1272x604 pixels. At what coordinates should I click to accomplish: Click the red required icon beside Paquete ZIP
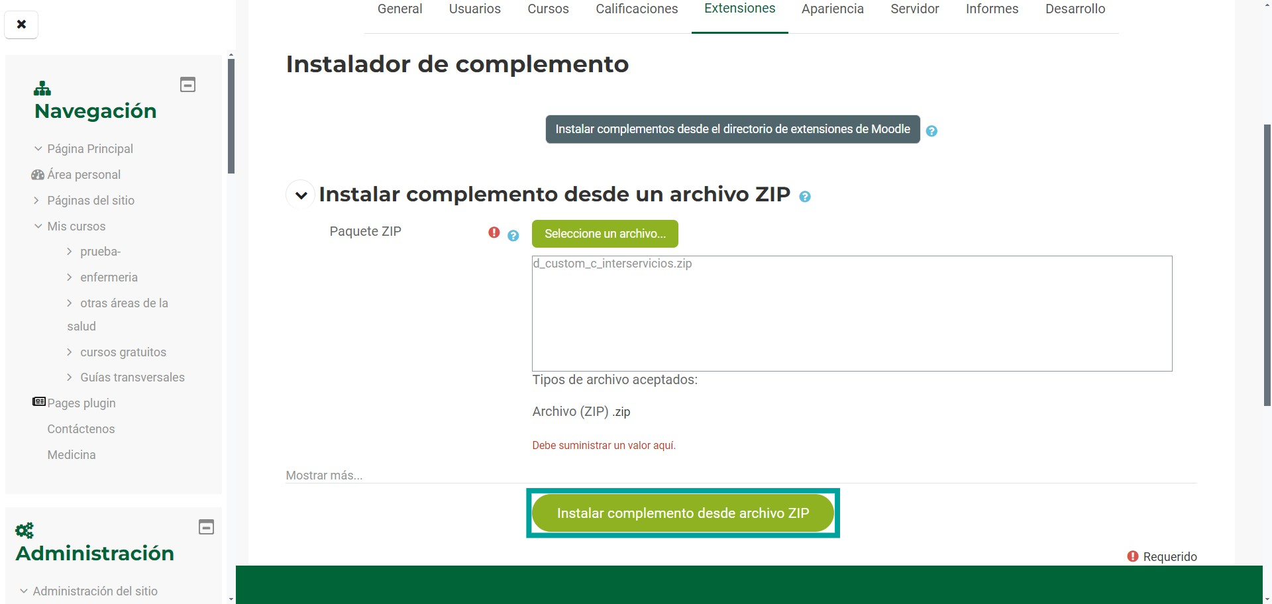[x=494, y=232]
